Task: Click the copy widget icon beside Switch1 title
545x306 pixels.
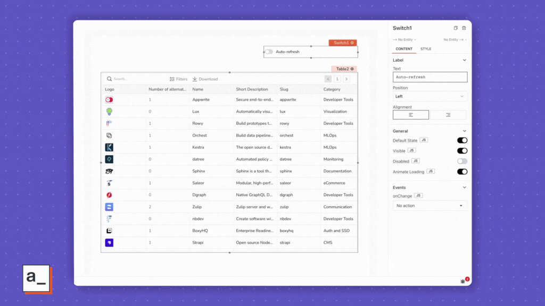Action: point(456,28)
